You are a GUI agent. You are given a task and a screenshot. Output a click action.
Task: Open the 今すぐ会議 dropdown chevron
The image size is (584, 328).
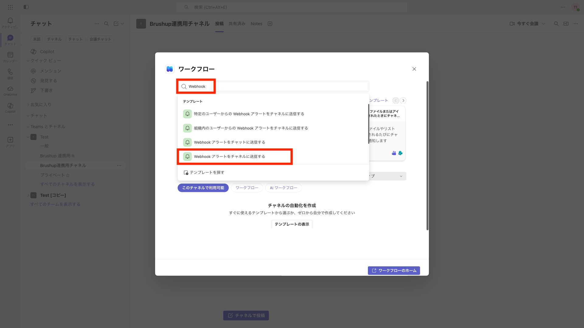coord(544,24)
